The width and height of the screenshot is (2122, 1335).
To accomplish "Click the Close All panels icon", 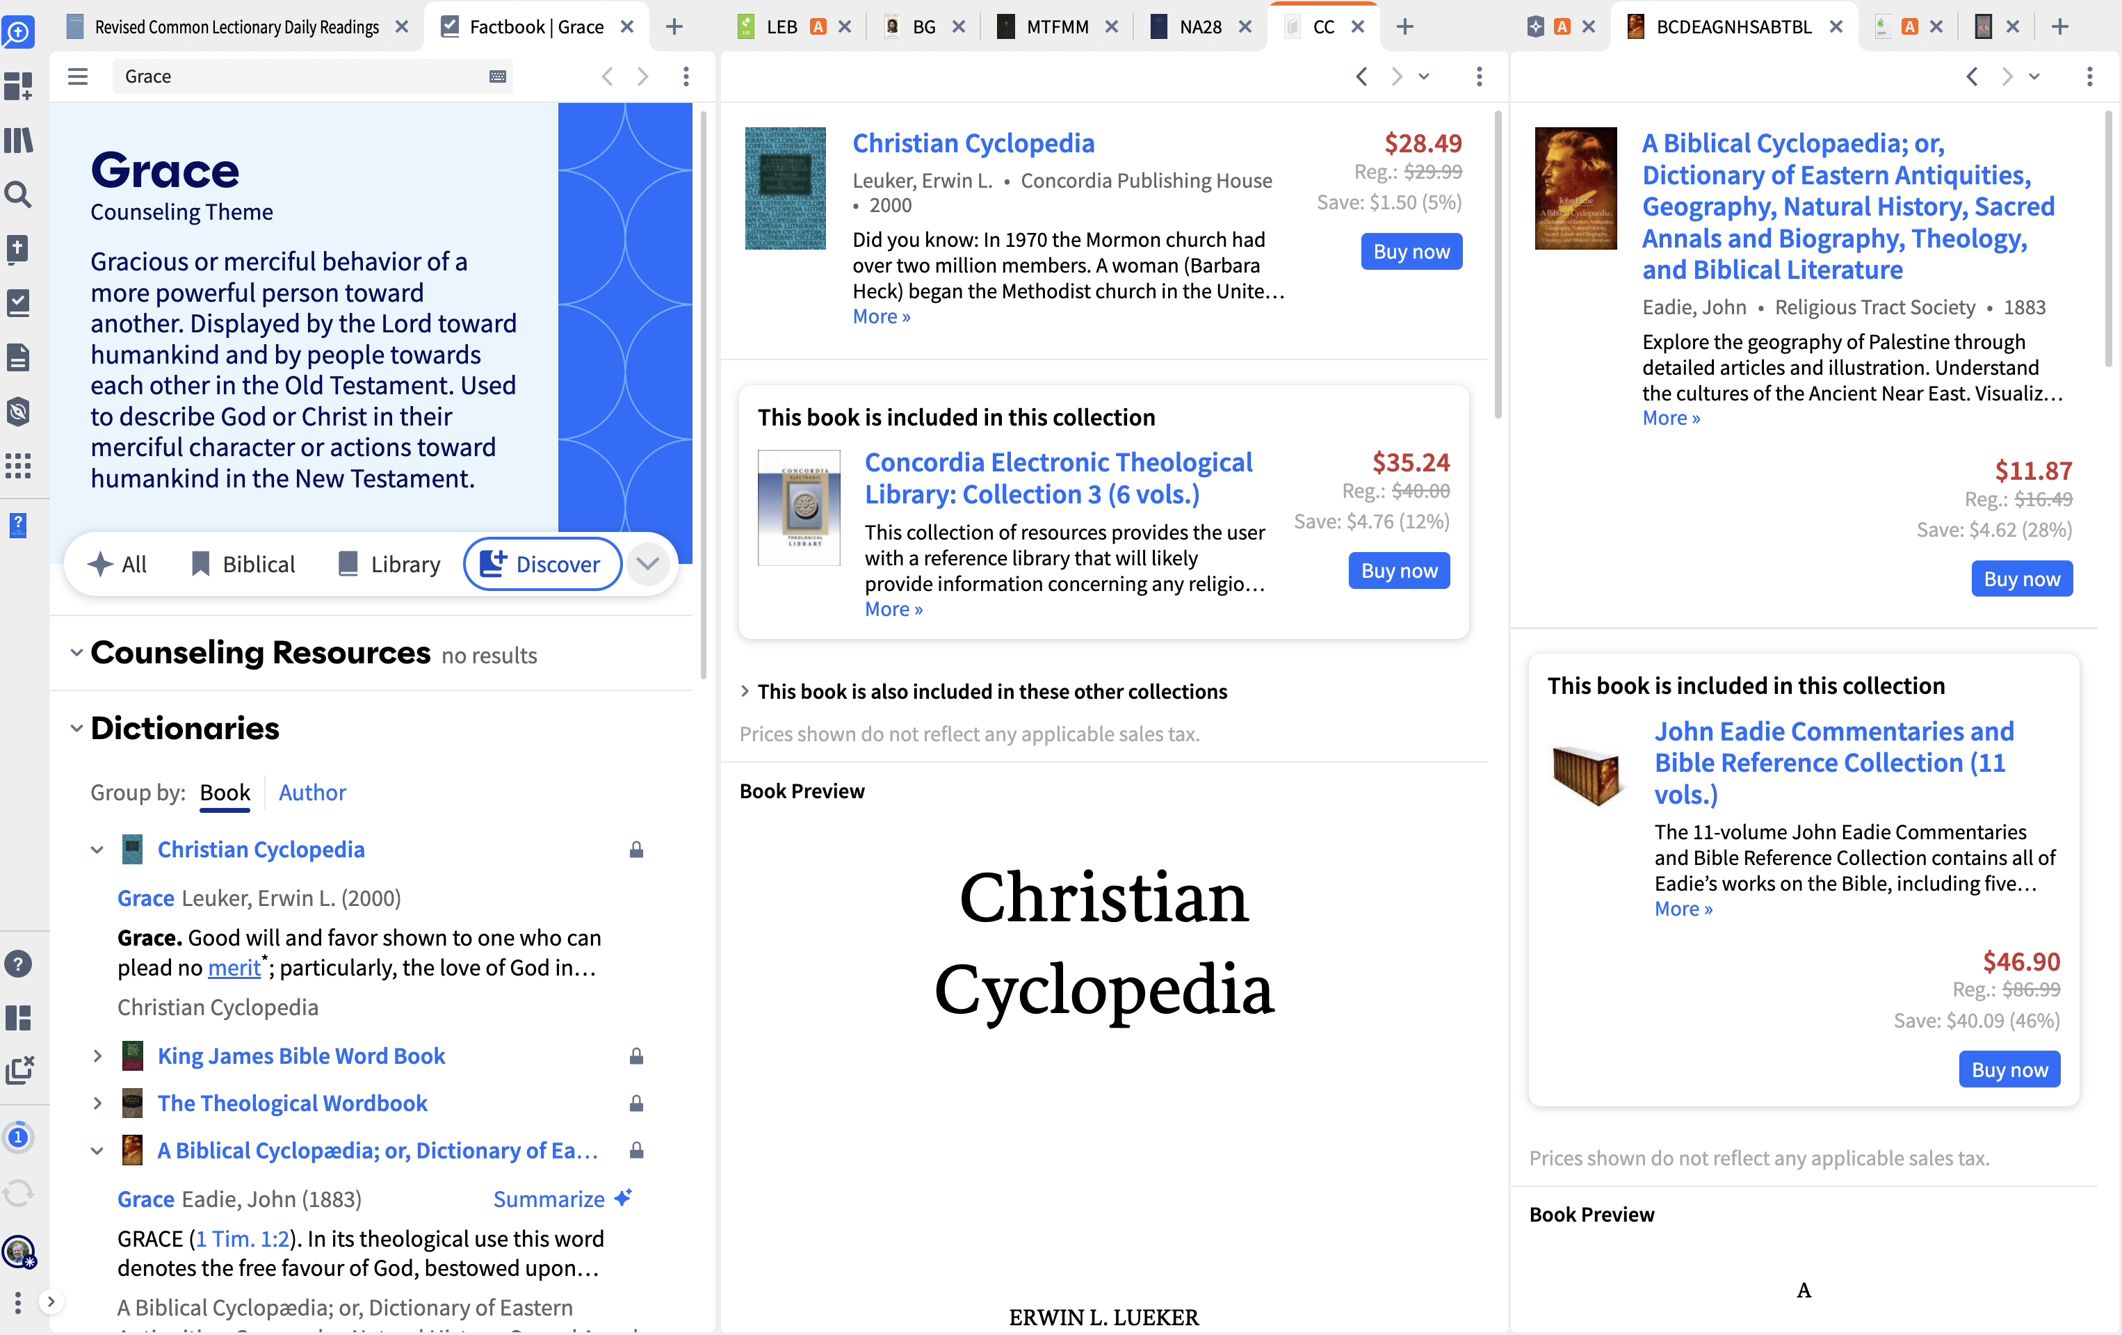I will pos(19,1070).
